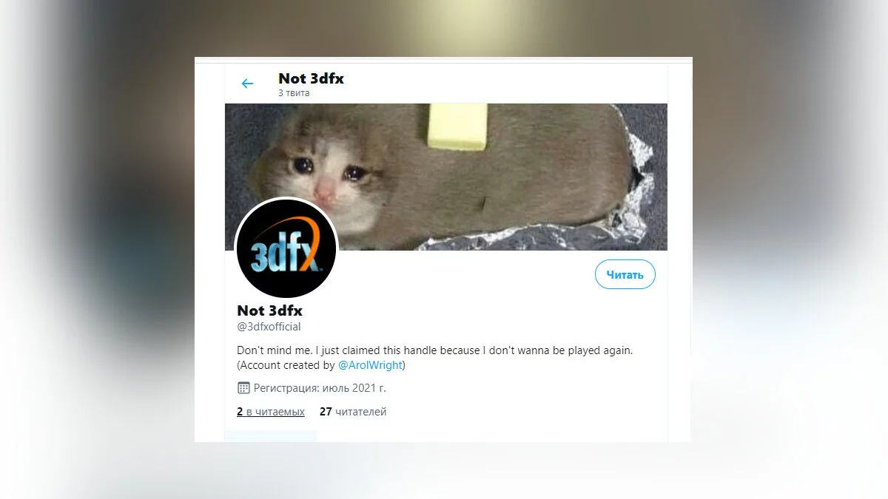View the 27 читателей followers list

coord(353,412)
